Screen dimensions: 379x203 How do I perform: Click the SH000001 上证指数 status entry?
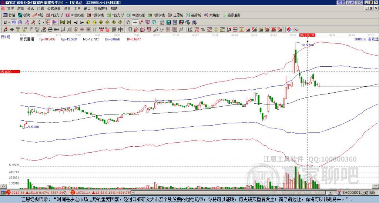coord(359,193)
